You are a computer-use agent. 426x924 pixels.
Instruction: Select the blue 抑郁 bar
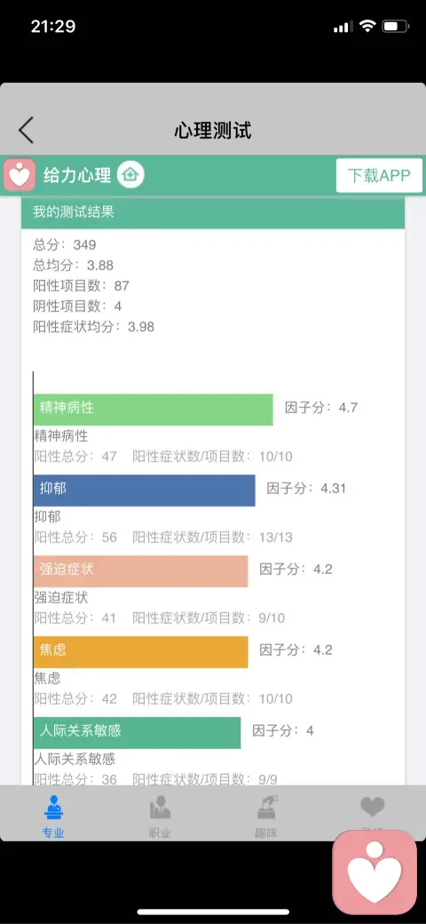pyautogui.click(x=144, y=490)
